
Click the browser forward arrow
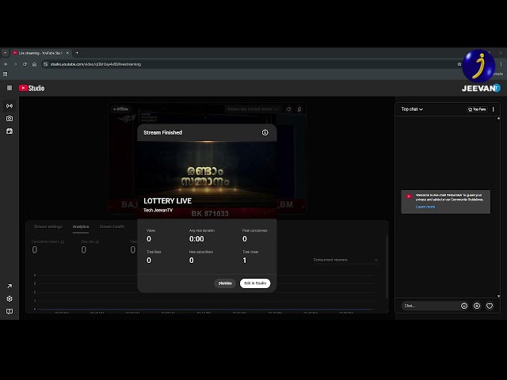[x=15, y=64]
